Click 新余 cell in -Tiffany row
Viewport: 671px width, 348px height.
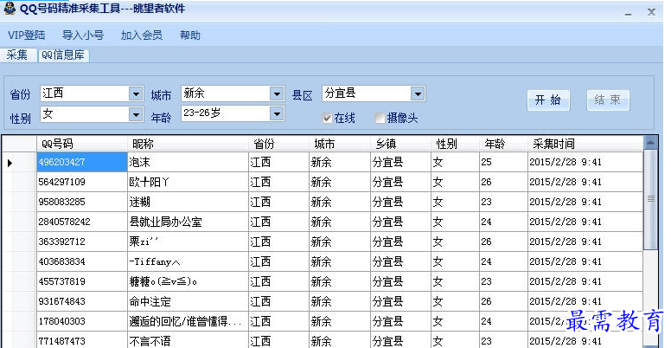point(340,261)
